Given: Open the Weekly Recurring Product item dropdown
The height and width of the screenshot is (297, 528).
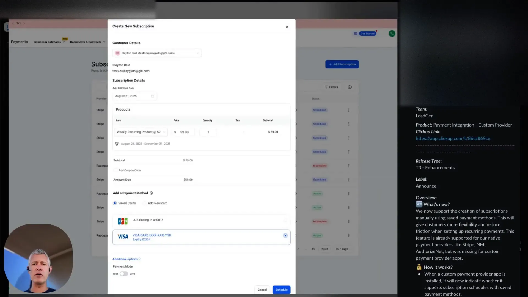Looking at the screenshot, I should pyautogui.click(x=141, y=132).
